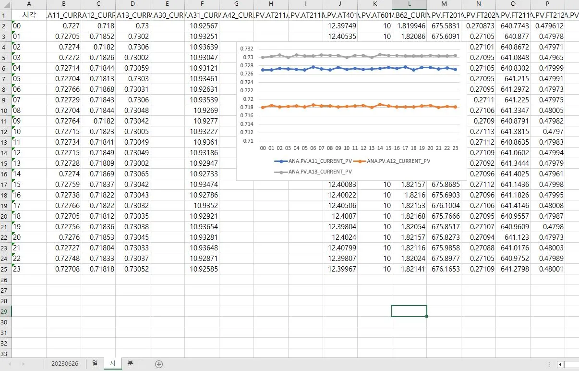This screenshot has width=579, height=371.
Task: Switch to the 일 sheet tab
Action: [x=95, y=364]
